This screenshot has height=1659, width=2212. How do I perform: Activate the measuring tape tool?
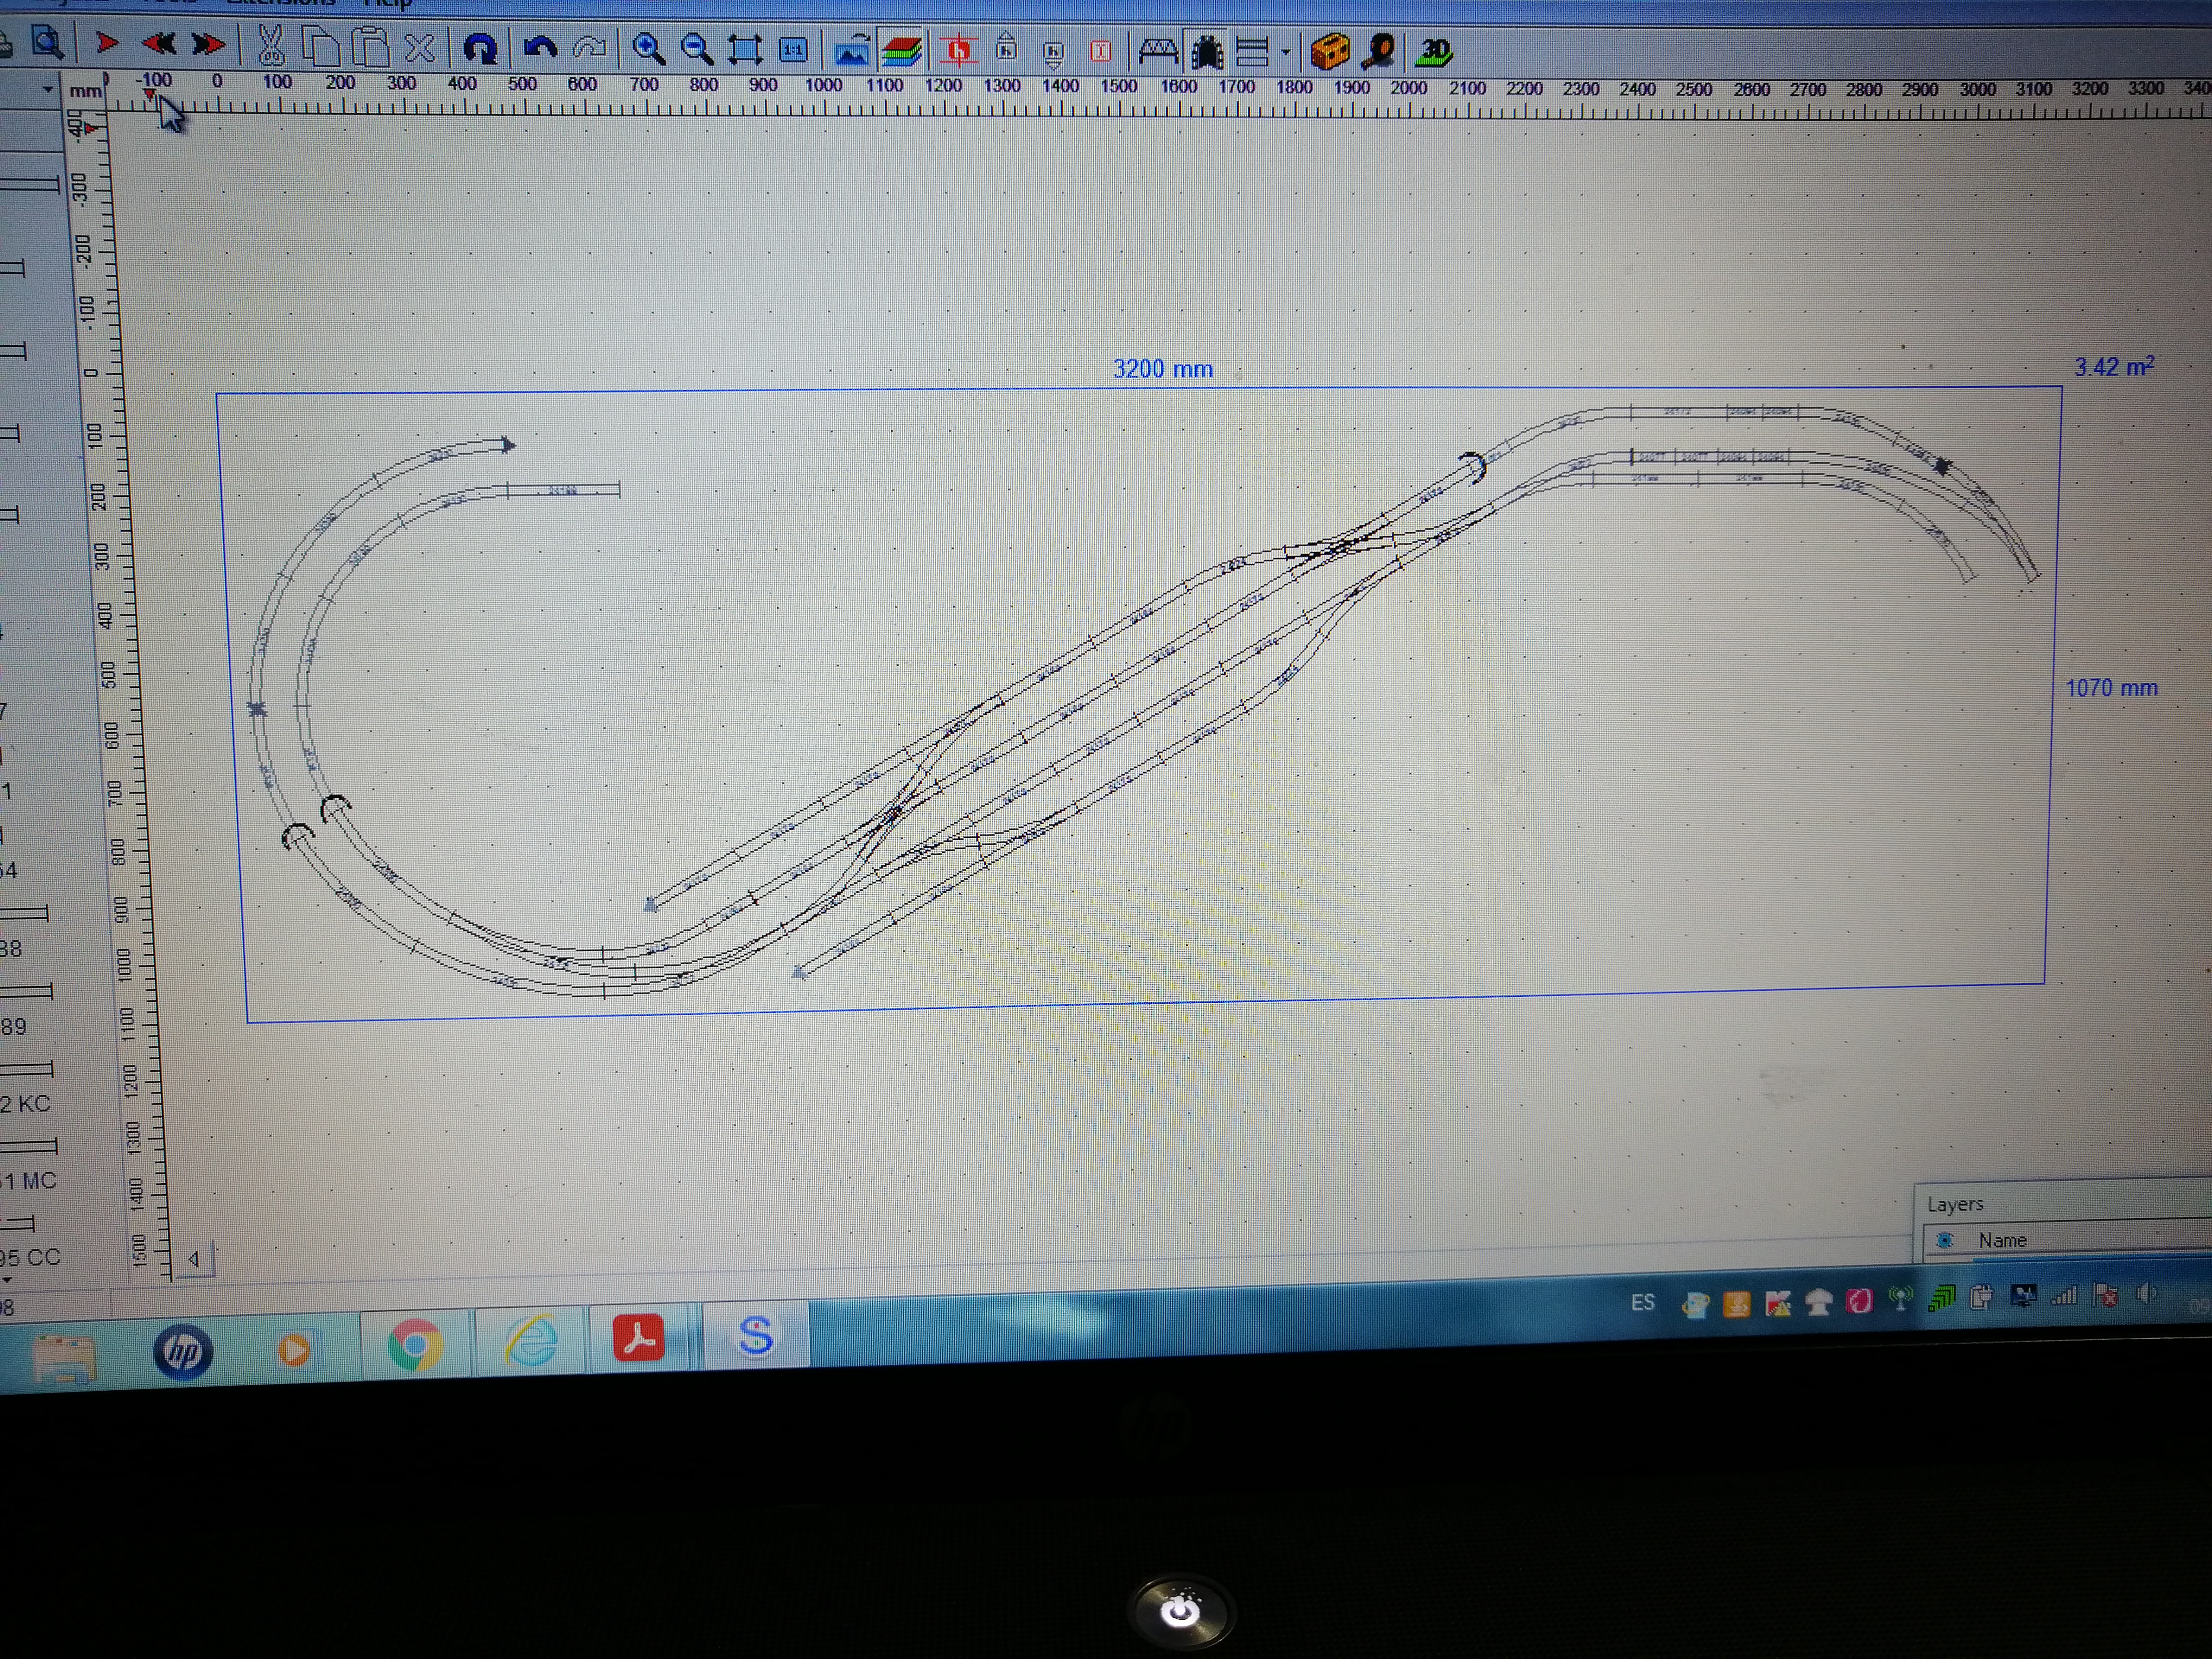1379,52
